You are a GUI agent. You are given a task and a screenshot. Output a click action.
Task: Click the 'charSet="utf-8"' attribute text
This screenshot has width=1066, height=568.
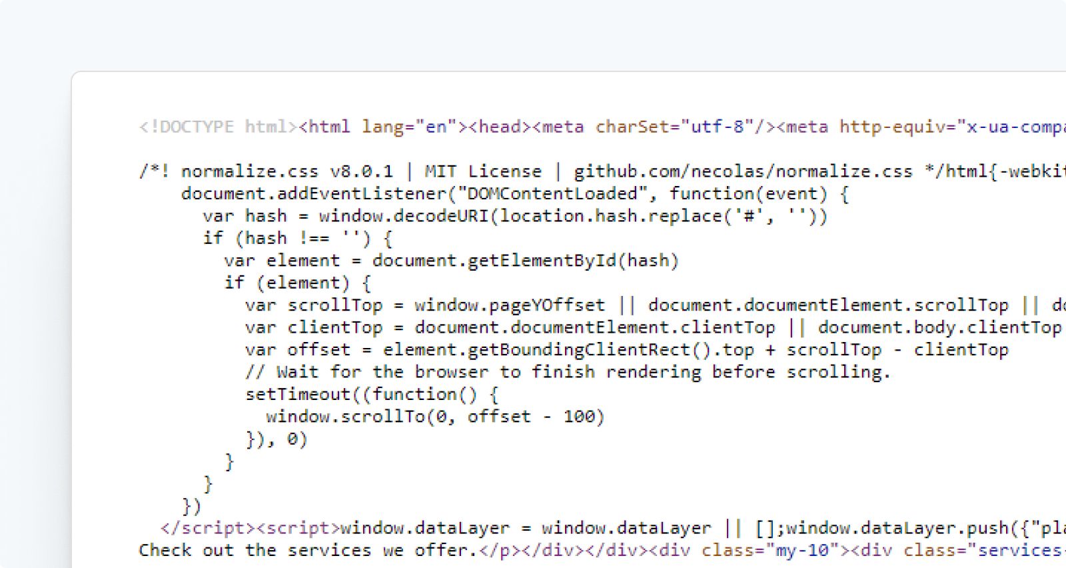pos(674,127)
